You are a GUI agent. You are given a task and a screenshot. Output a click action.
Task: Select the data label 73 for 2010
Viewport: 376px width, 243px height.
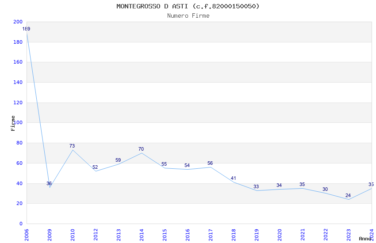(72, 146)
